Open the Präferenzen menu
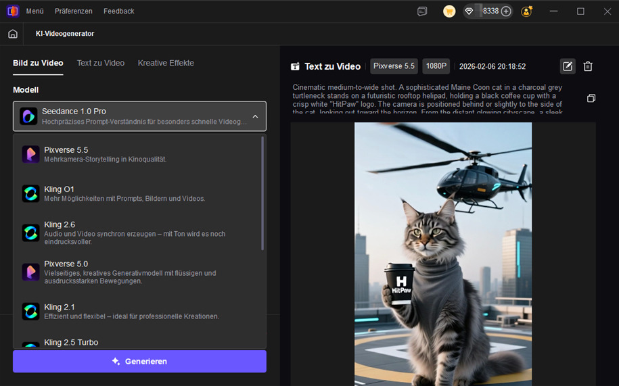 [x=74, y=11]
